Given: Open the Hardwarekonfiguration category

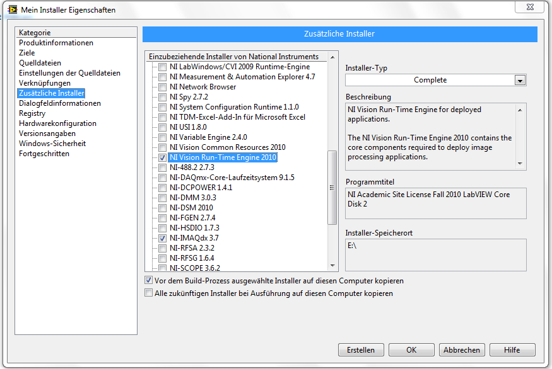Looking at the screenshot, I should coord(57,123).
